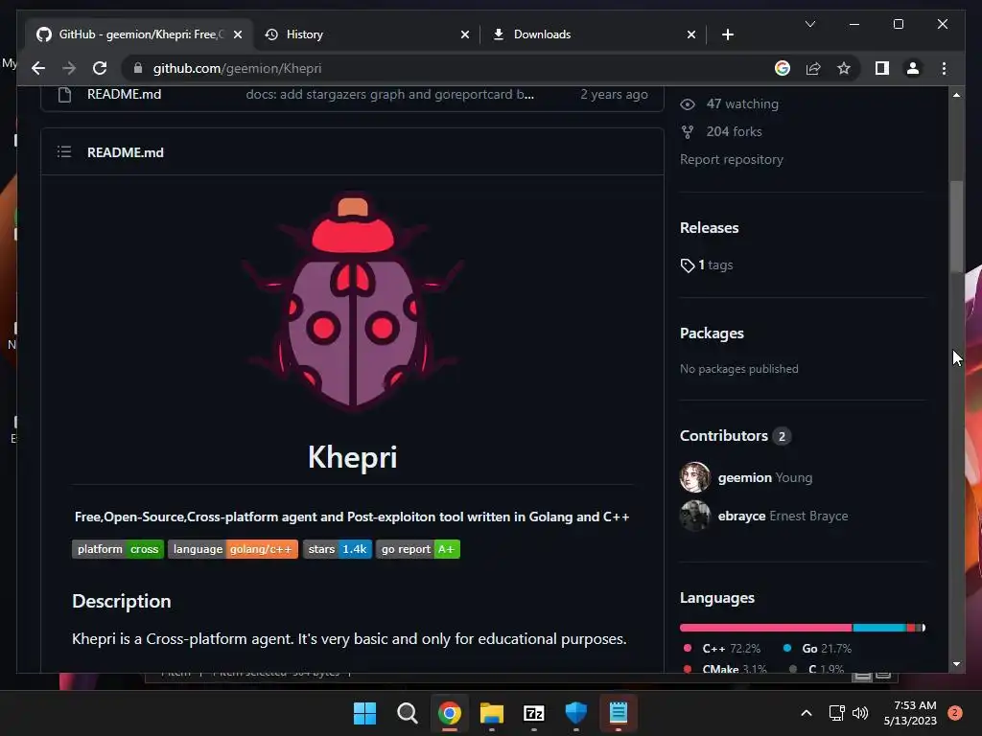Switch to the Downloads tab

point(593,34)
